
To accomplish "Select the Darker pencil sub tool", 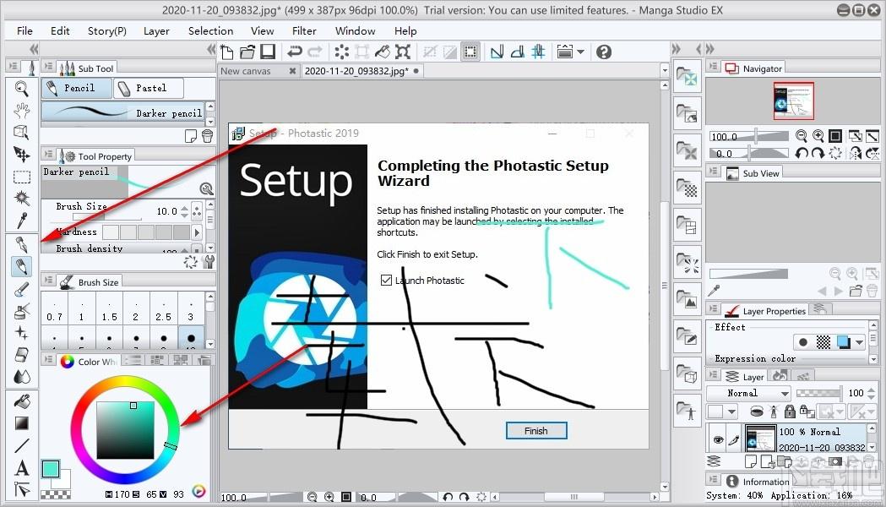I will pos(122,112).
